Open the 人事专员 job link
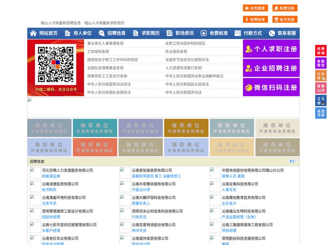The image size is (327, 245). [229, 190]
